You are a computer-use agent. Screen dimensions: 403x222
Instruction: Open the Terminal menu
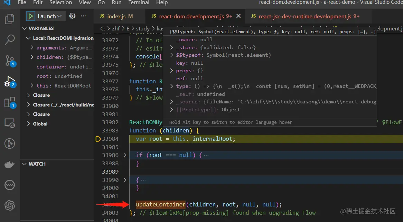pyautogui.click(x=139, y=2)
